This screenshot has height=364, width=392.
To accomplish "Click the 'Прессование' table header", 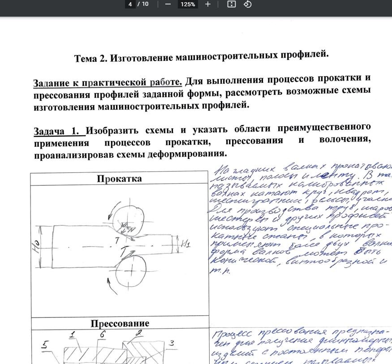I will click(120, 323).
